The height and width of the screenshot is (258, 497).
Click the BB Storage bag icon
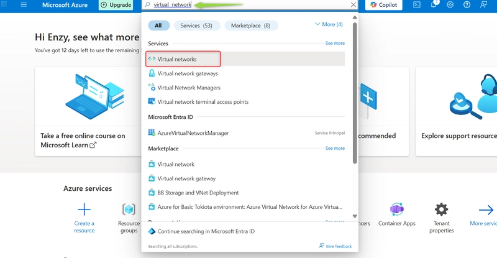pos(152,192)
